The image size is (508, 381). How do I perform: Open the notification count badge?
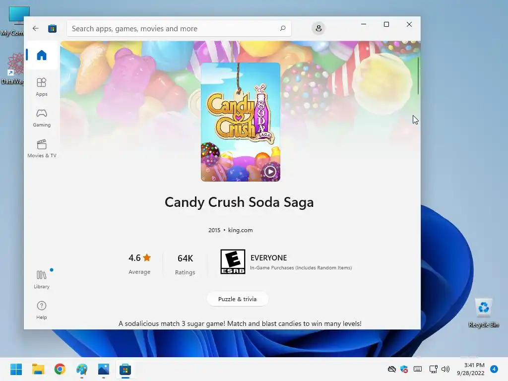tap(494, 369)
